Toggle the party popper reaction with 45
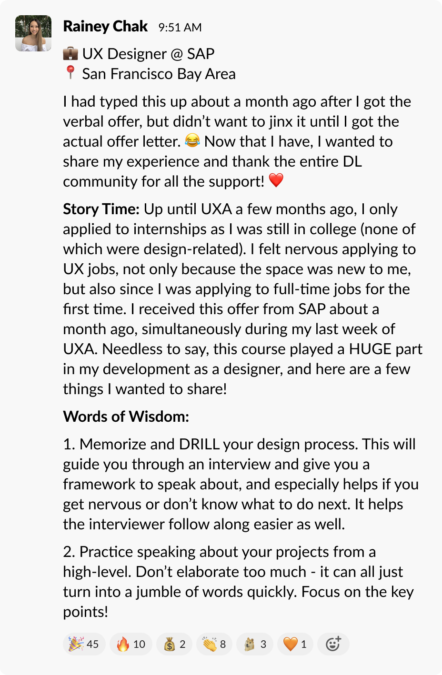This screenshot has height=675, width=442. (x=84, y=644)
